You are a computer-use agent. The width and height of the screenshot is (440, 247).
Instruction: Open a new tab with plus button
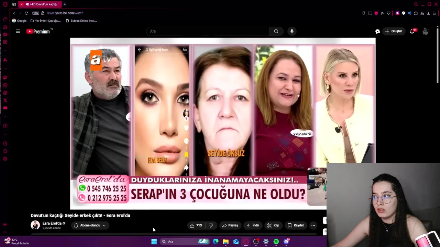[x=65, y=4]
